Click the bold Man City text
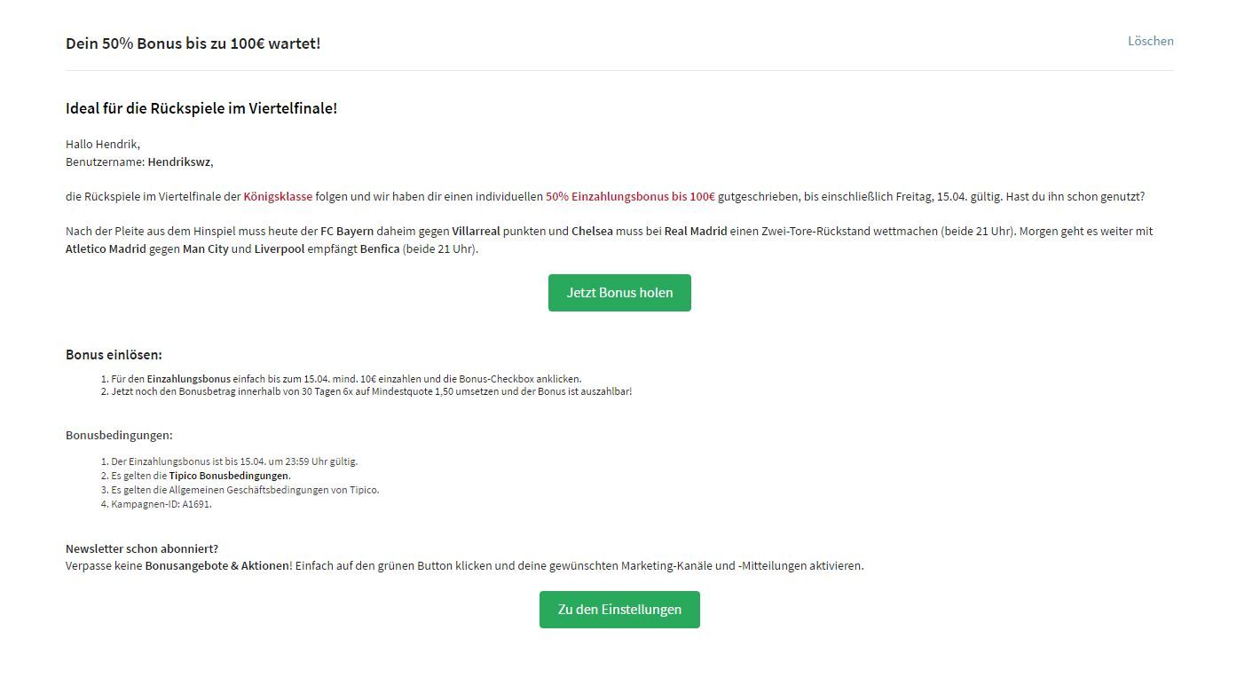 (205, 249)
